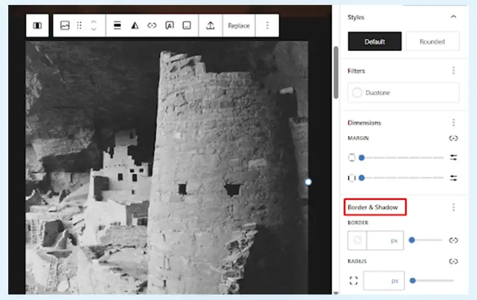Move block down with the arrow
477x300 pixels.
(94, 29)
